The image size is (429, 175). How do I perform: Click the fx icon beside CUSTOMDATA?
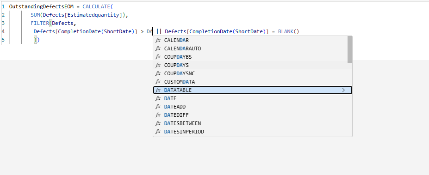[158, 82]
